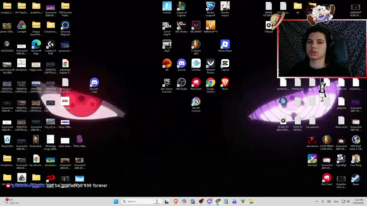Open Calculator from the taskbar
The width and height of the screenshot is (367, 206).
point(226,201)
